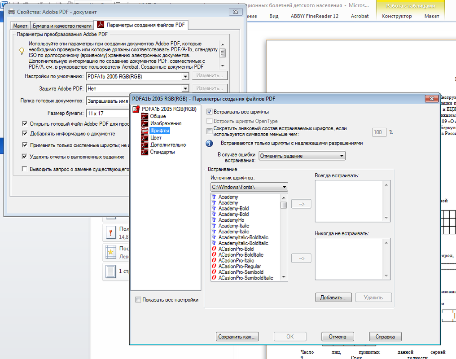Switch to Бумага и качество печати tab

(x=61, y=26)
